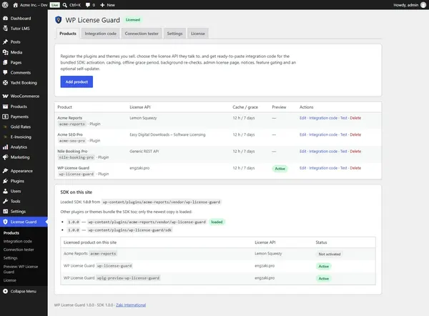Open comments bubble in admin bar
This screenshot has height=316, width=429.
coord(87,5)
